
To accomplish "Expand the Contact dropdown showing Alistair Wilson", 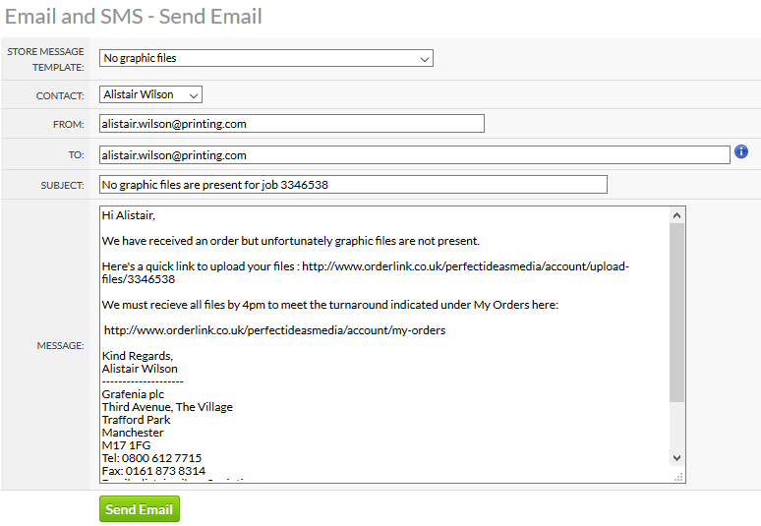I will pyautogui.click(x=150, y=94).
